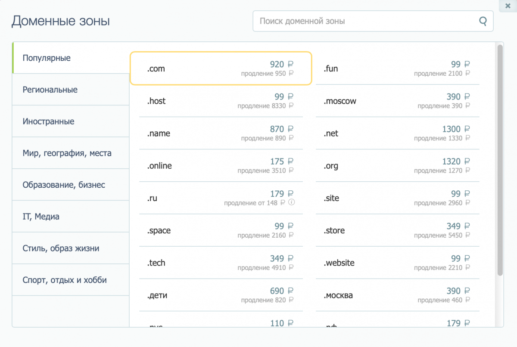Select Спорт, отдых и хобби tab
This screenshot has height=347, width=517.
pyautogui.click(x=71, y=280)
